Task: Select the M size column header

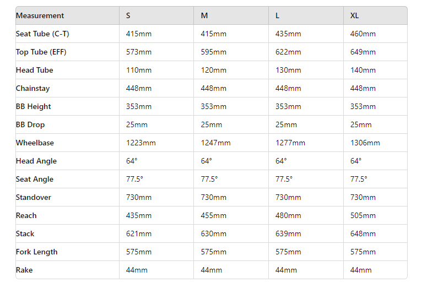Action: (204, 15)
